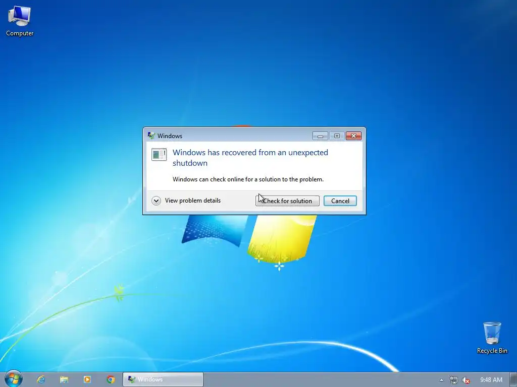Launch Windows Media Player from taskbar
Viewport: 517px width, 387px height.
coord(87,379)
